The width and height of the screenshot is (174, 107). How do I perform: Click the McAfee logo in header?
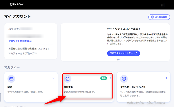point(17,4)
